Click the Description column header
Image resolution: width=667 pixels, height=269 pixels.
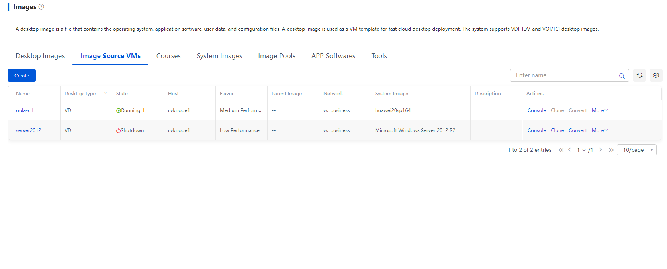pyautogui.click(x=488, y=94)
